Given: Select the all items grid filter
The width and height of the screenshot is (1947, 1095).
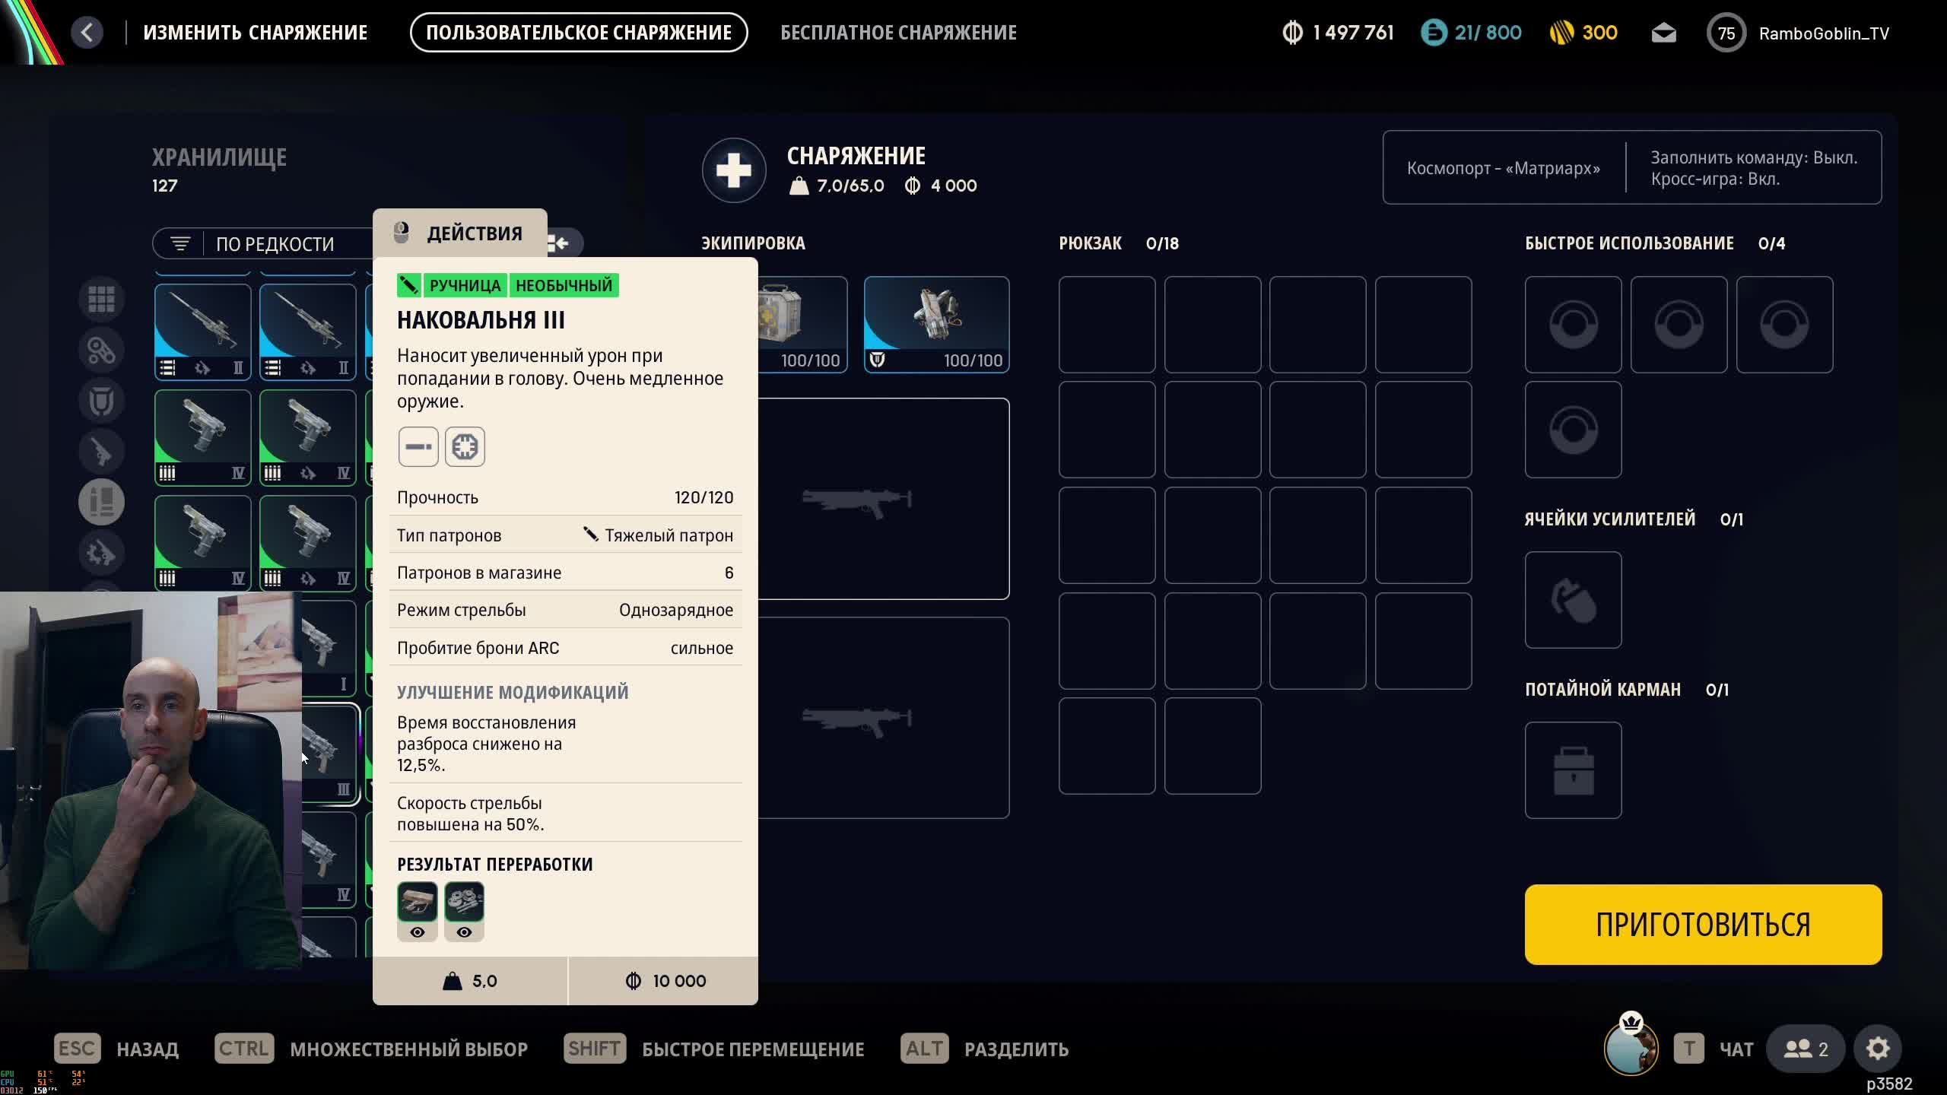Looking at the screenshot, I should point(101,299).
